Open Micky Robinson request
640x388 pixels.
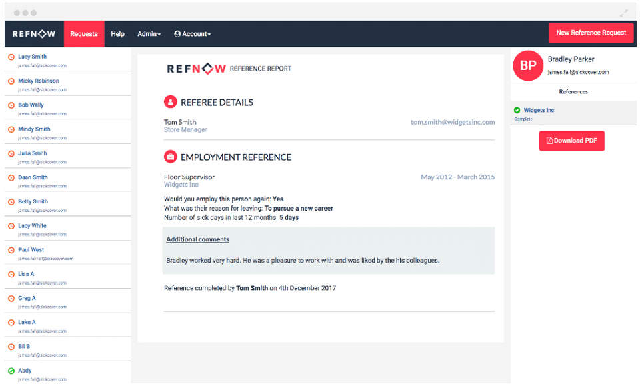[68, 84]
